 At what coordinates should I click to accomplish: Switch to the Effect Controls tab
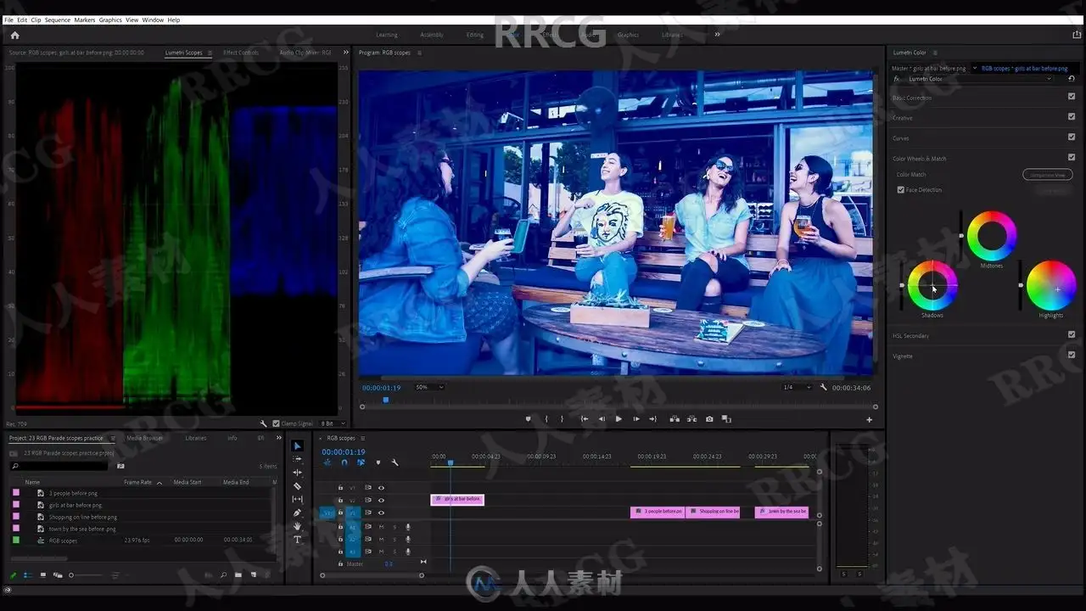point(241,53)
